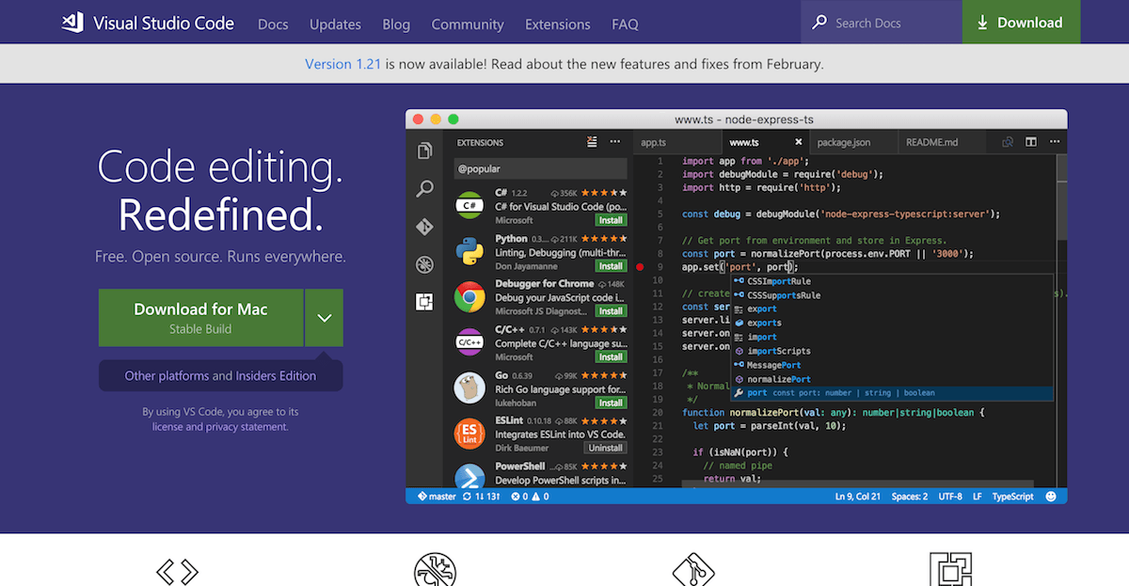The height and width of the screenshot is (586, 1129).
Task: Select the Extensions icon in activity bar
Action: click(x=425, y=302)
